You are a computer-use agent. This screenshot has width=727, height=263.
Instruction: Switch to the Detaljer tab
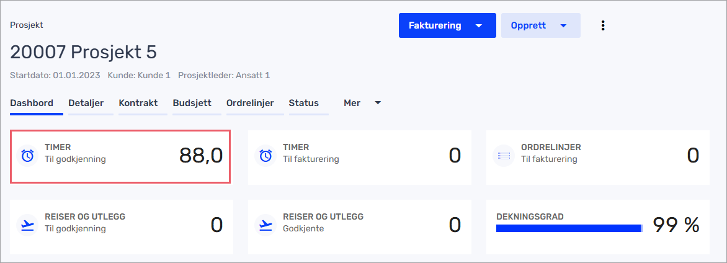[86, 103]
